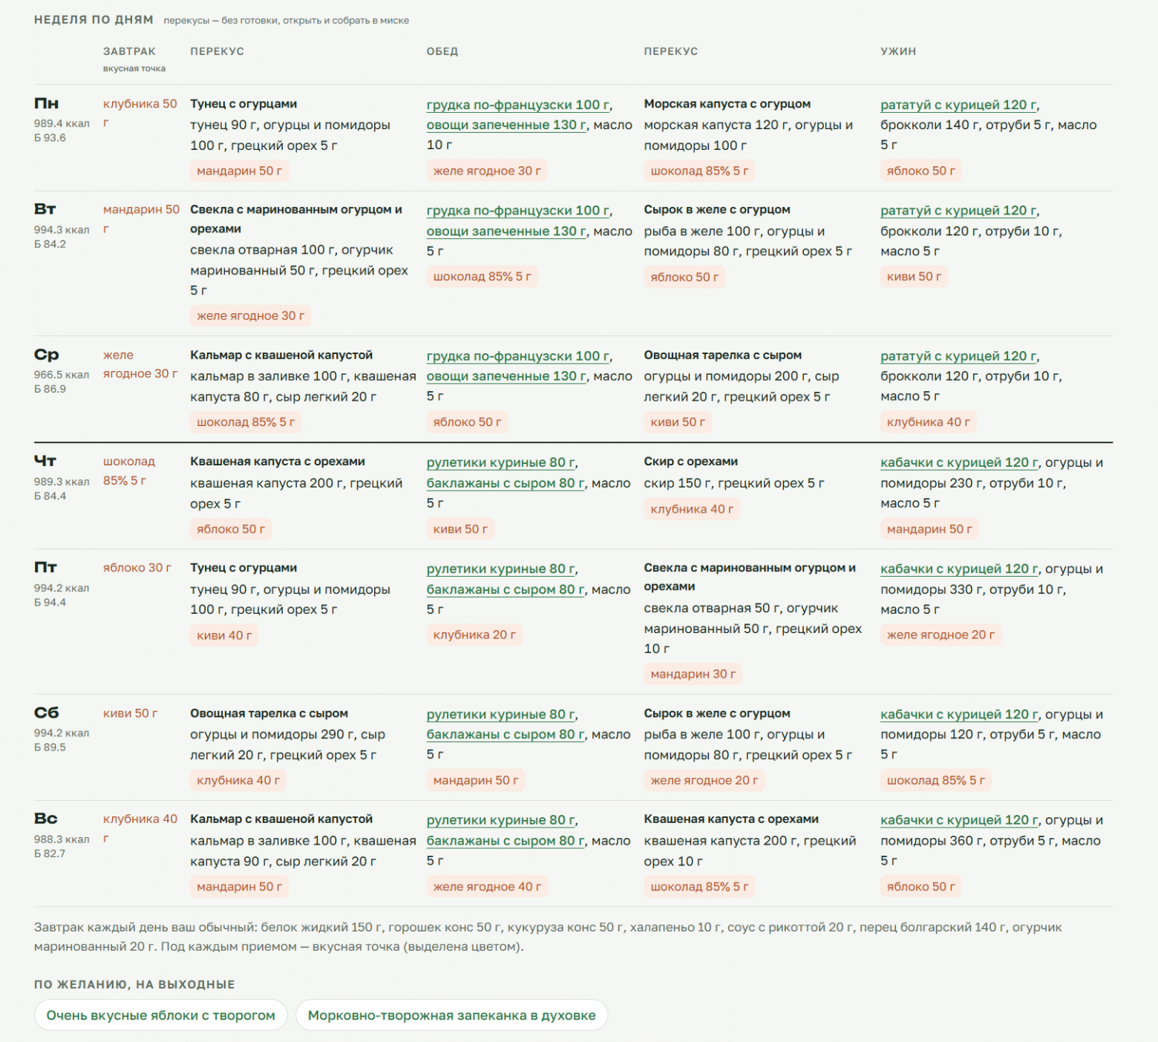Click the 'Морская капуста с огурцом' snack title
The height and width of the screenshot is (1042, 1158).
[727, 104]
